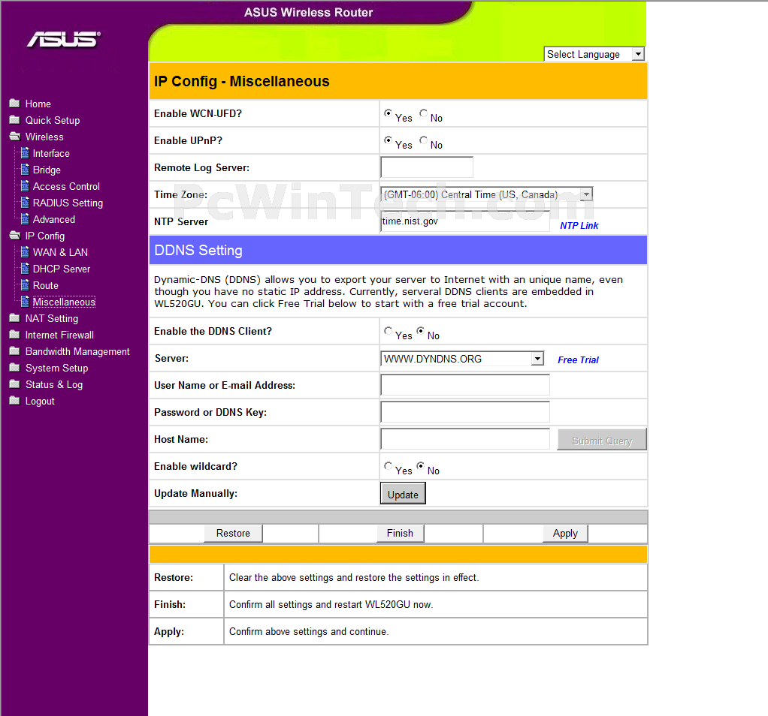Click the System Setup folder icon

(15, 368)
